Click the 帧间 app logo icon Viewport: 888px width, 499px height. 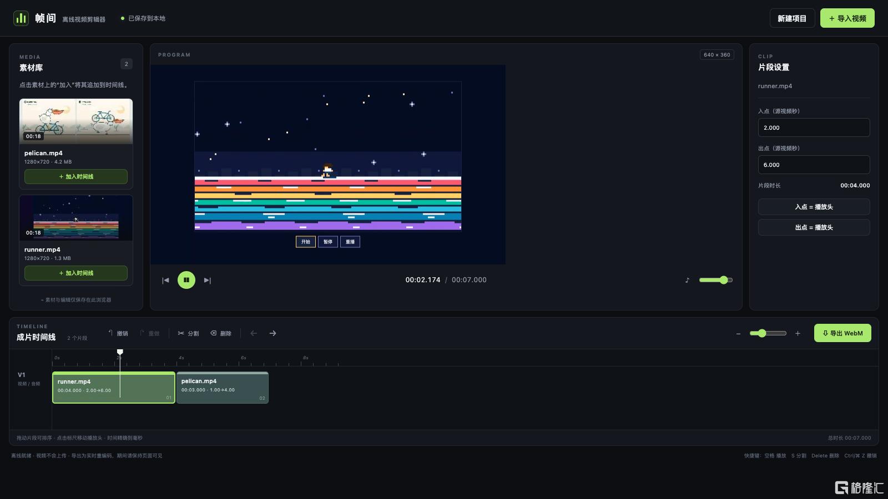pos(21,18)
